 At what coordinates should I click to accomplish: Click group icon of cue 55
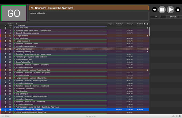pos(5,94)
